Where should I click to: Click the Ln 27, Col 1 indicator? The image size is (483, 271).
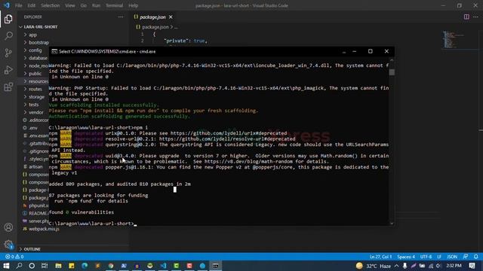click(380, 257)
